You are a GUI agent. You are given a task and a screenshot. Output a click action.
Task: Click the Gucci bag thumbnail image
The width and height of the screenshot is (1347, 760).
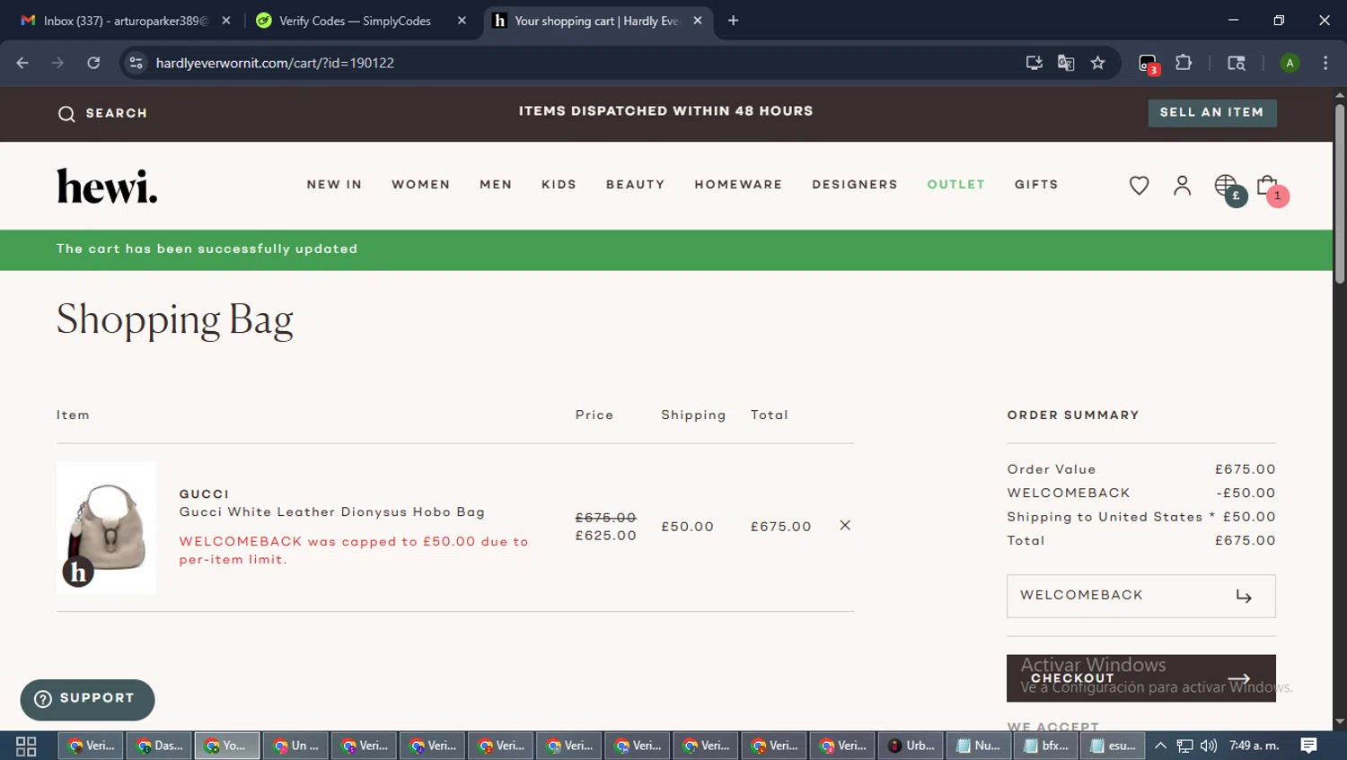pyautogui.click(x=106, y=528)
